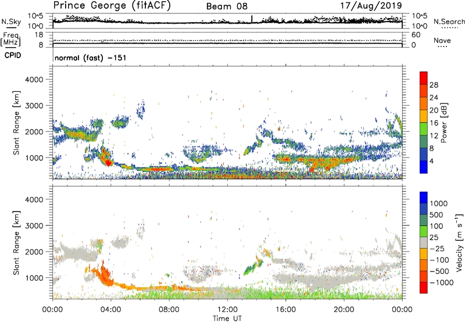Screen dimensions: 465x322
Task: Click the '08:00' time axis label
Action: coord(169,310)
